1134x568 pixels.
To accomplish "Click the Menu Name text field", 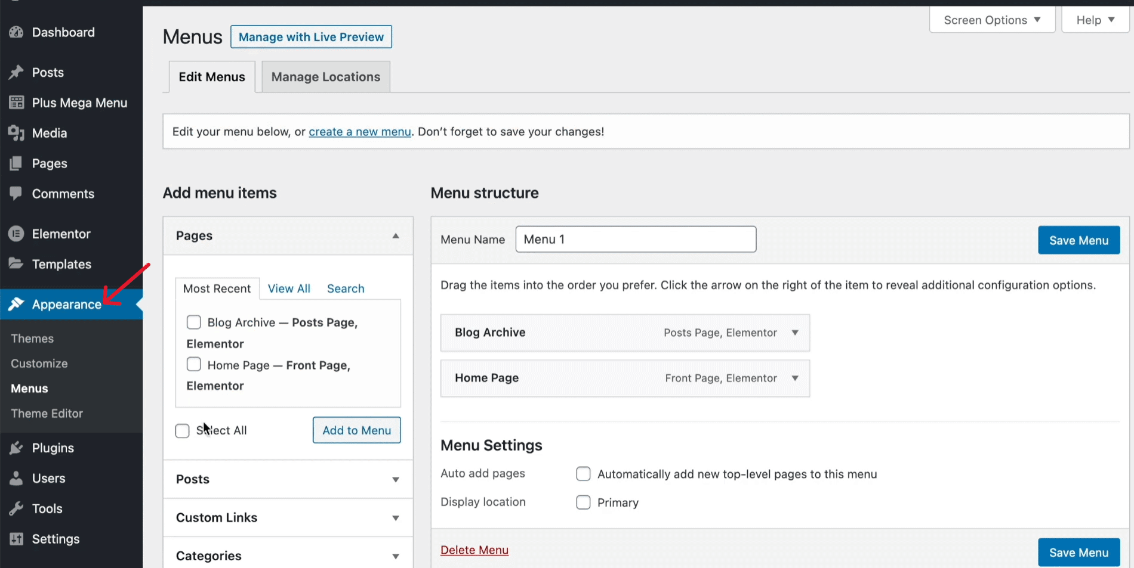I will [x=636, y=239].
